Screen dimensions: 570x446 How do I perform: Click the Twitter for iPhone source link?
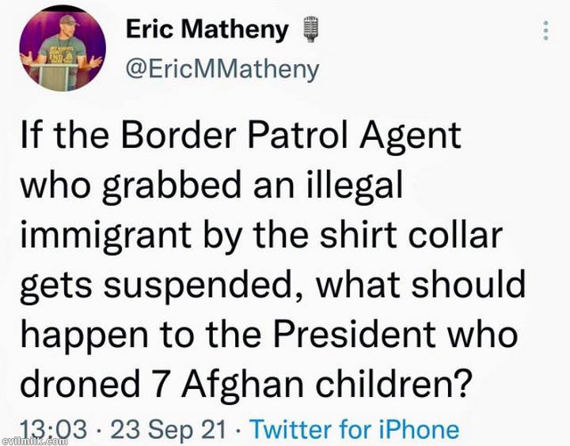(355, 429)
